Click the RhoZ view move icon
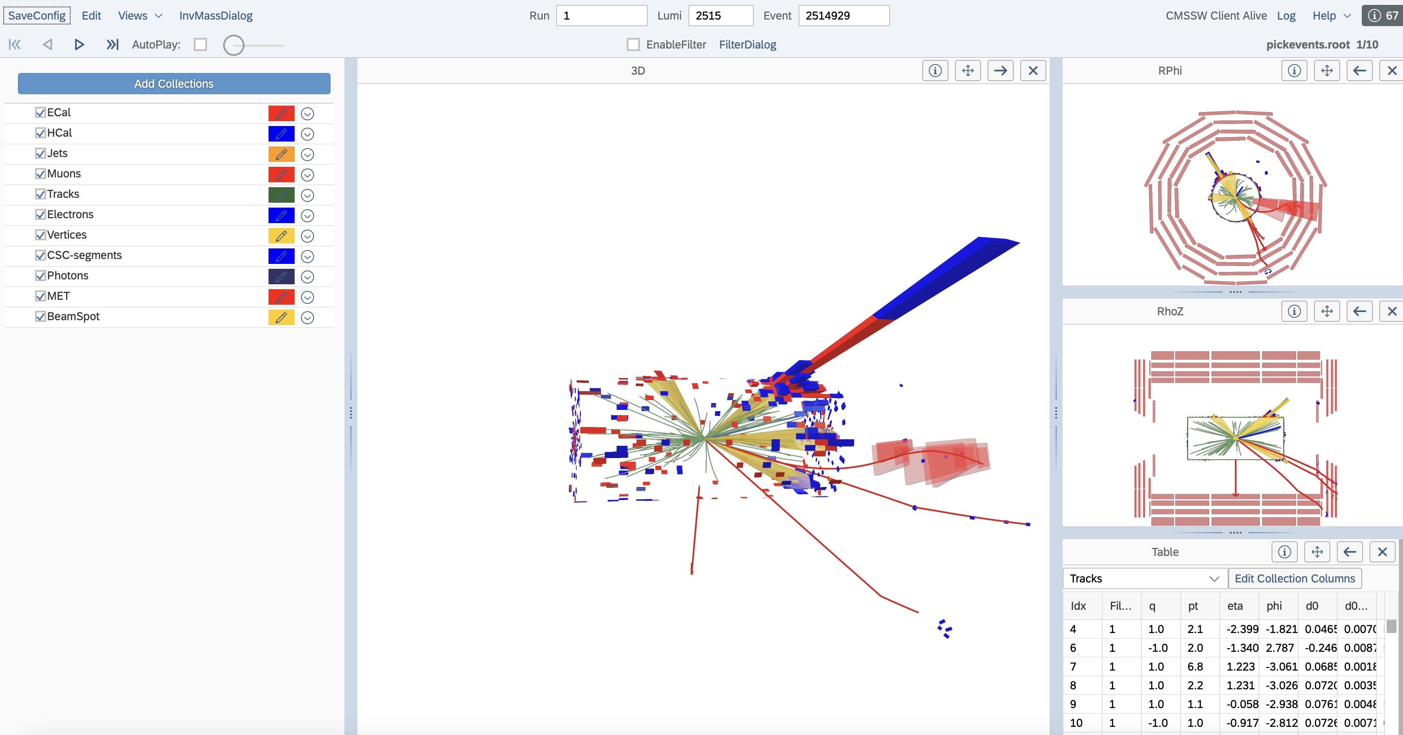1403x735 pixels. pos(1327,312)
